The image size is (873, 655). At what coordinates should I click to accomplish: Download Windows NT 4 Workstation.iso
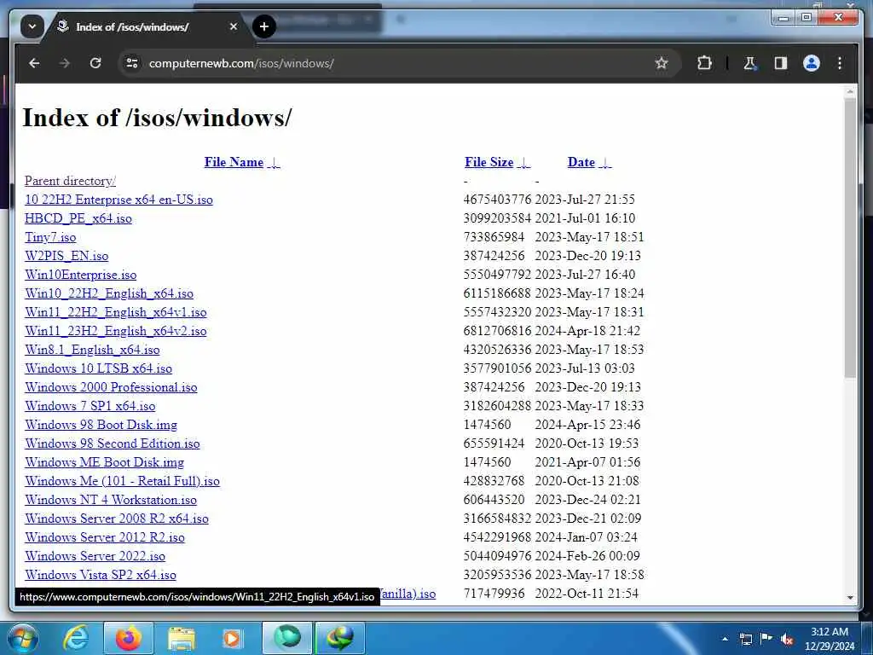(x=111, y=500)
